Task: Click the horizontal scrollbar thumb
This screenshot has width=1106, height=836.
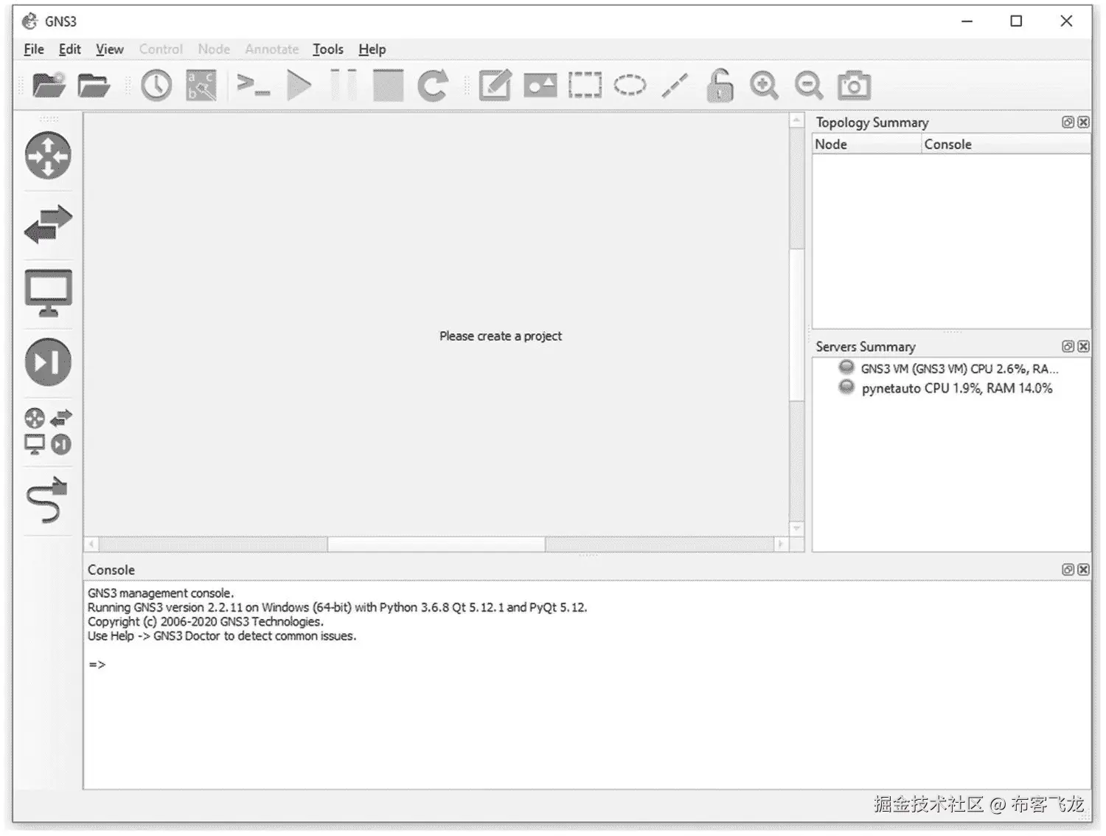Action: coord(437,545)
